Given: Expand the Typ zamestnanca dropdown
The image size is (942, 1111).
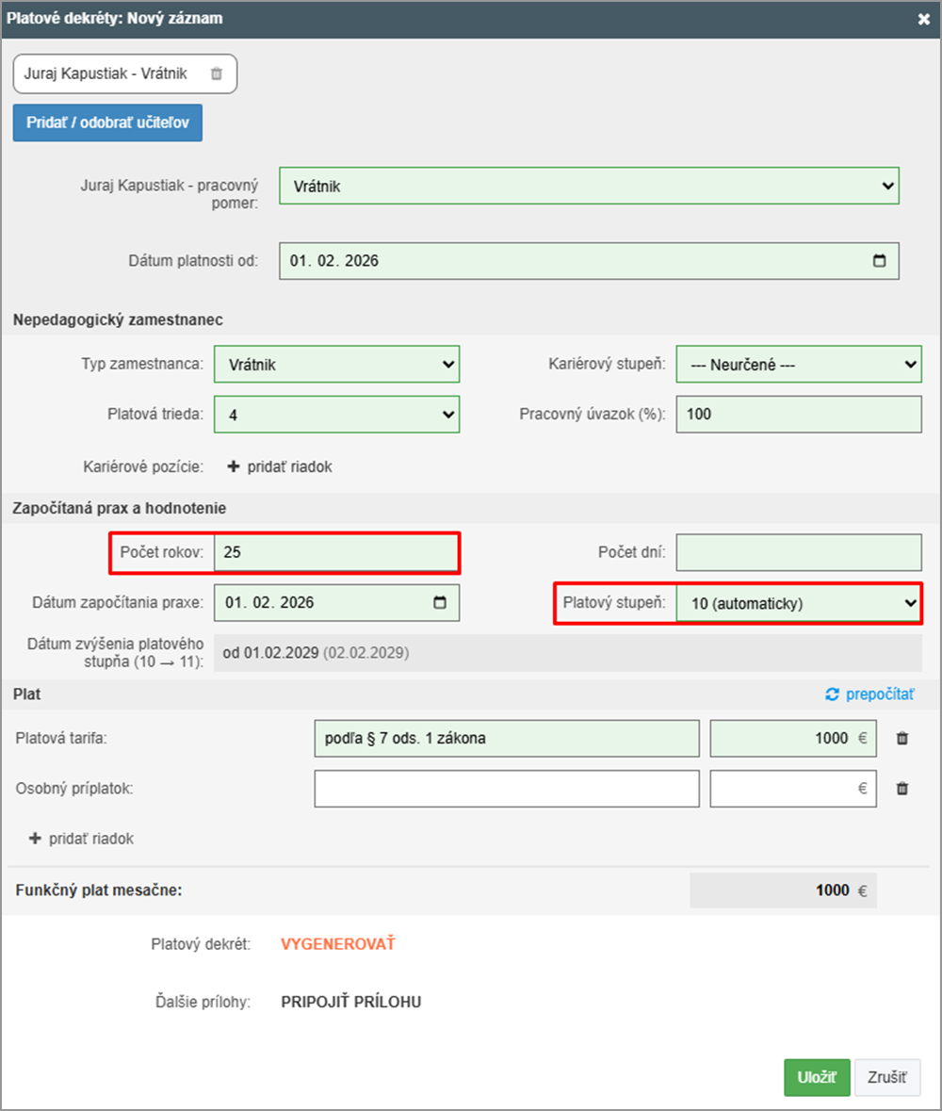Looking at the screenshot, I should click(336, 365).
